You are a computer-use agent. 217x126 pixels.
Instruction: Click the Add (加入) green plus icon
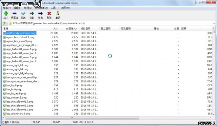(6, 14)
